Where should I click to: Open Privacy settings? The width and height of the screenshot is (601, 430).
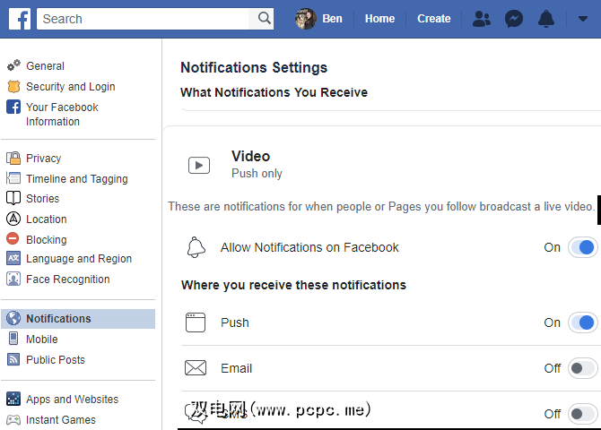click(x=43, y=159)
